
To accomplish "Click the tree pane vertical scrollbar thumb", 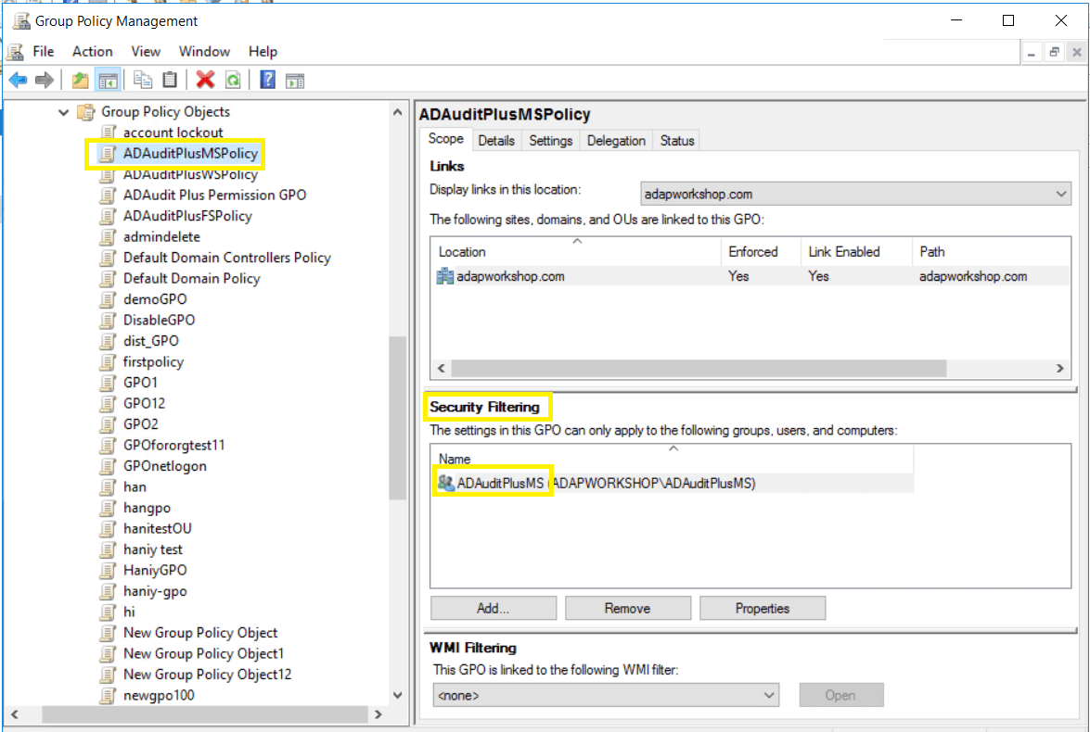I will pos(398,418).
